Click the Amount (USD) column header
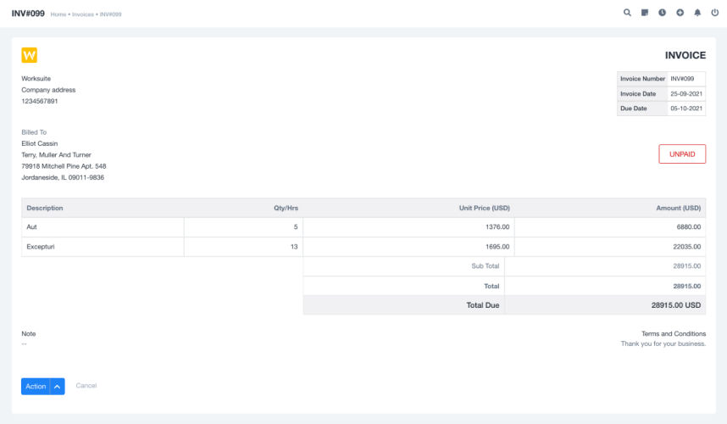 tap(678, 208)
